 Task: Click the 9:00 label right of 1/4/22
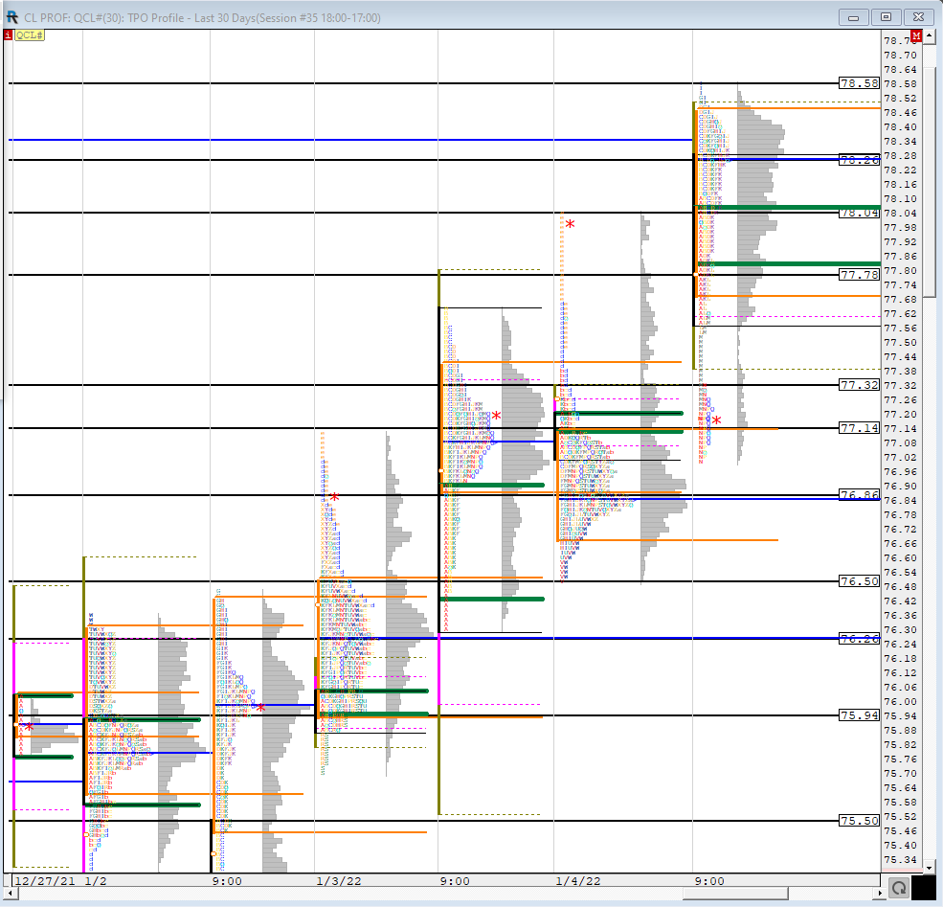coord(709,881)
